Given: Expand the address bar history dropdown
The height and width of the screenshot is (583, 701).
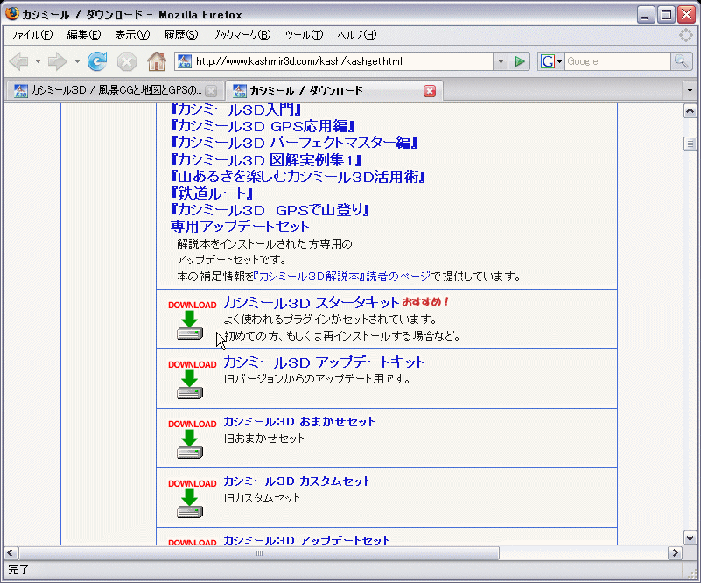Looking at the screenshot, I should pos(501,61).
